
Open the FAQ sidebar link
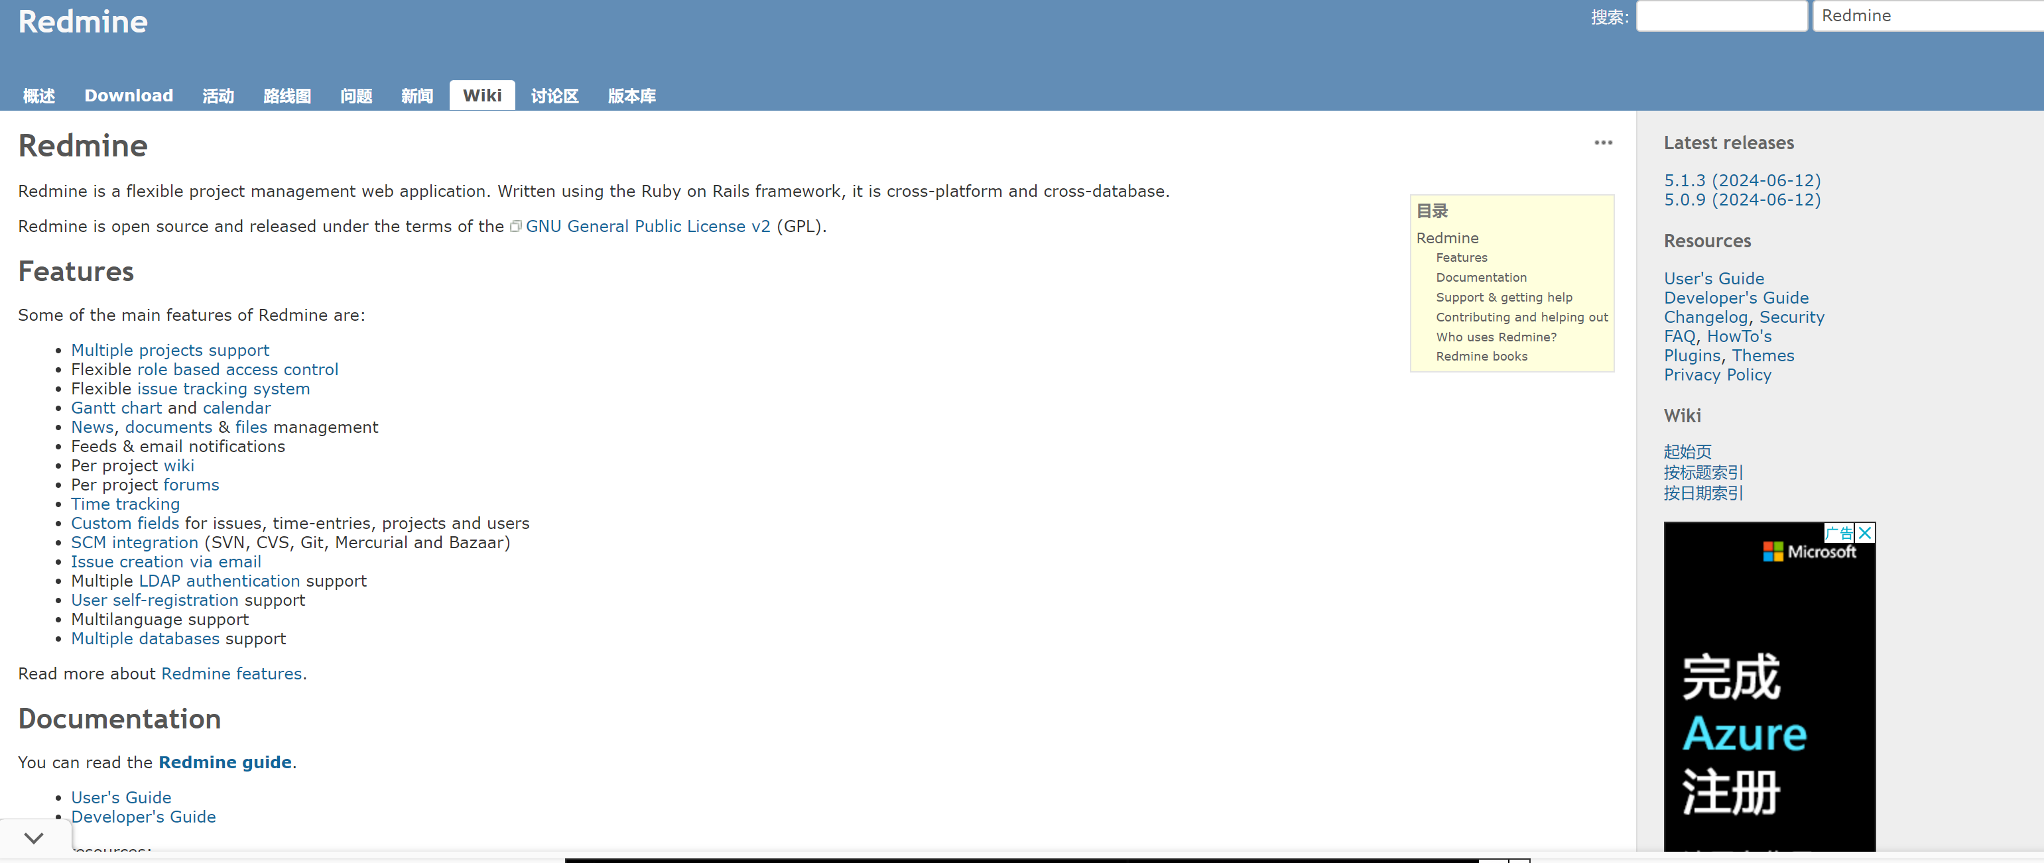(1680, 336)
